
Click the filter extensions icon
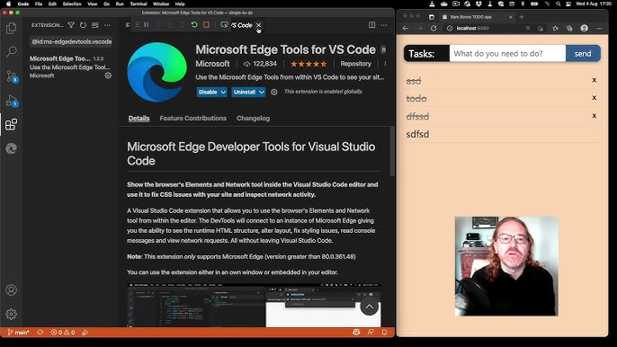click(71, 25)
